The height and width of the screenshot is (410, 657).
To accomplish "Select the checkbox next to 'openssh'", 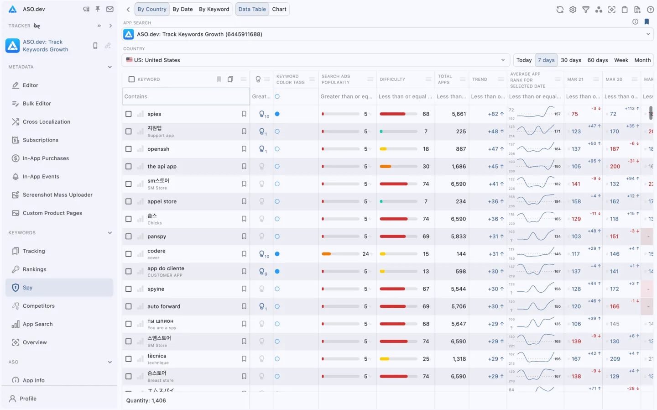I will click(x=128, y=148).
